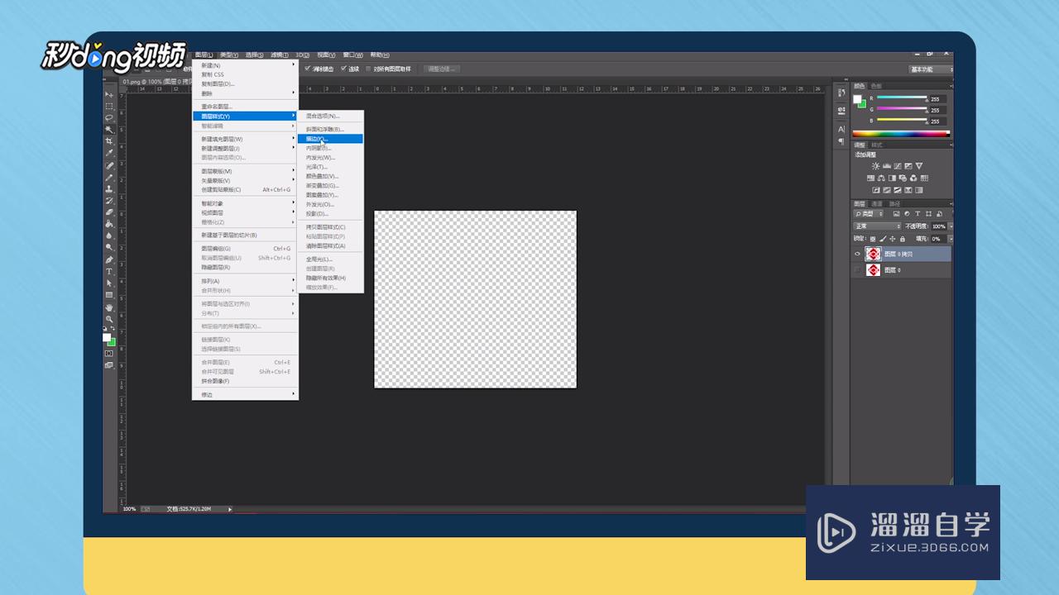Hide the 图层 0 拷贝 layer
The width and height of the screenshot is (1059, 595).
pyautogui.click(x=857, y=254)
